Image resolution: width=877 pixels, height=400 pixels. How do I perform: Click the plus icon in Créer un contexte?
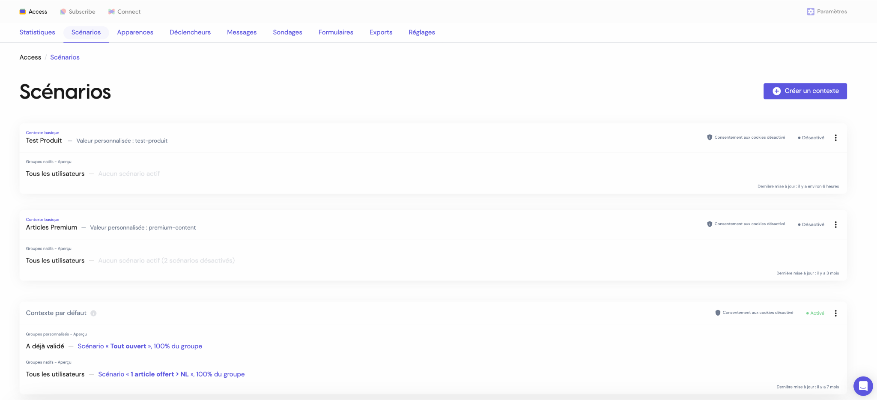pos(776,91)
